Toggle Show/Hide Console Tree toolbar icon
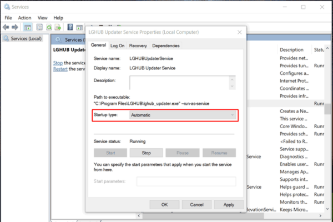 click(28, 27)
